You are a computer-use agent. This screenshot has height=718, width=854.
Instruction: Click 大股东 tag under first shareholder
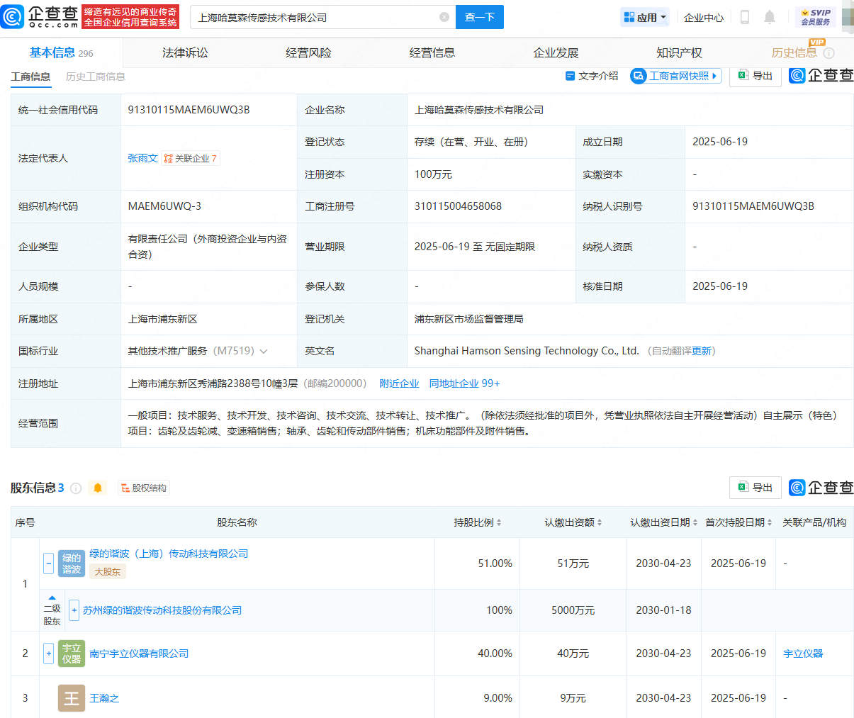tap(107, 571)
